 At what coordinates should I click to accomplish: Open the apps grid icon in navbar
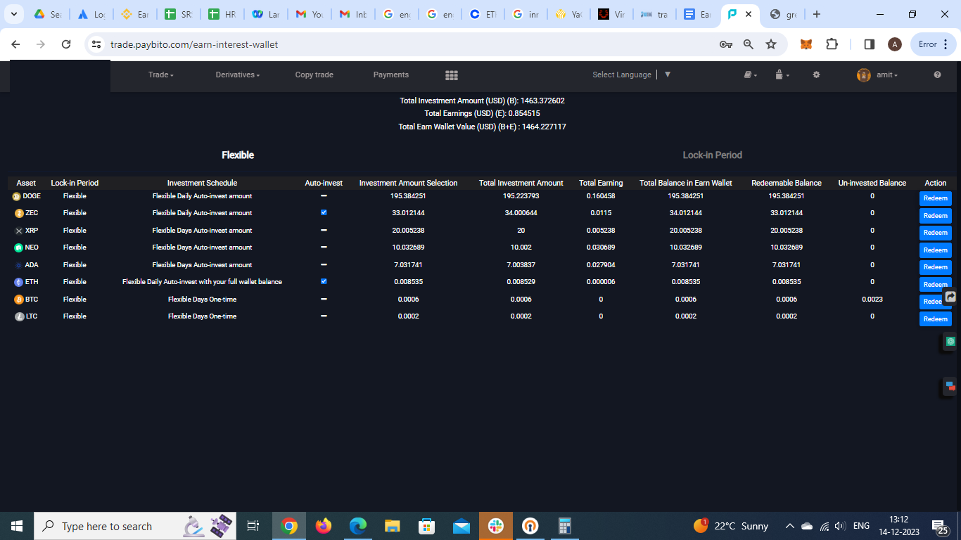pos(452,75)
